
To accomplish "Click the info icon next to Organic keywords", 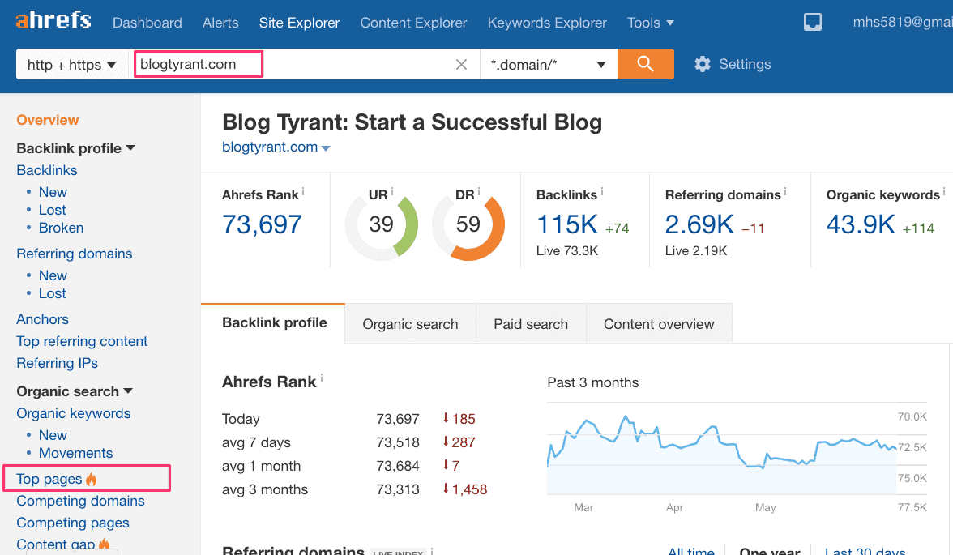I will pos(944,192).
